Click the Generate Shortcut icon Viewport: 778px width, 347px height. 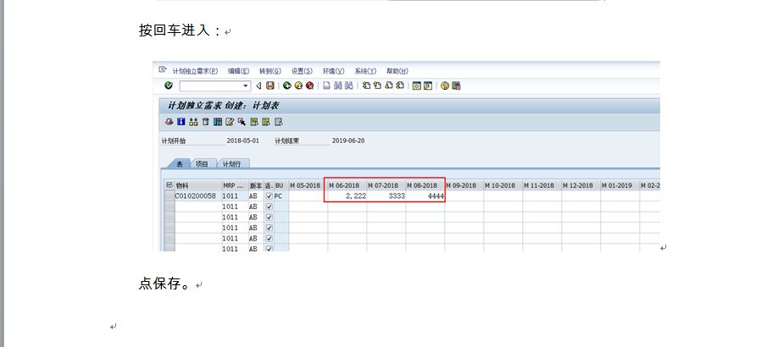(428, 85)
